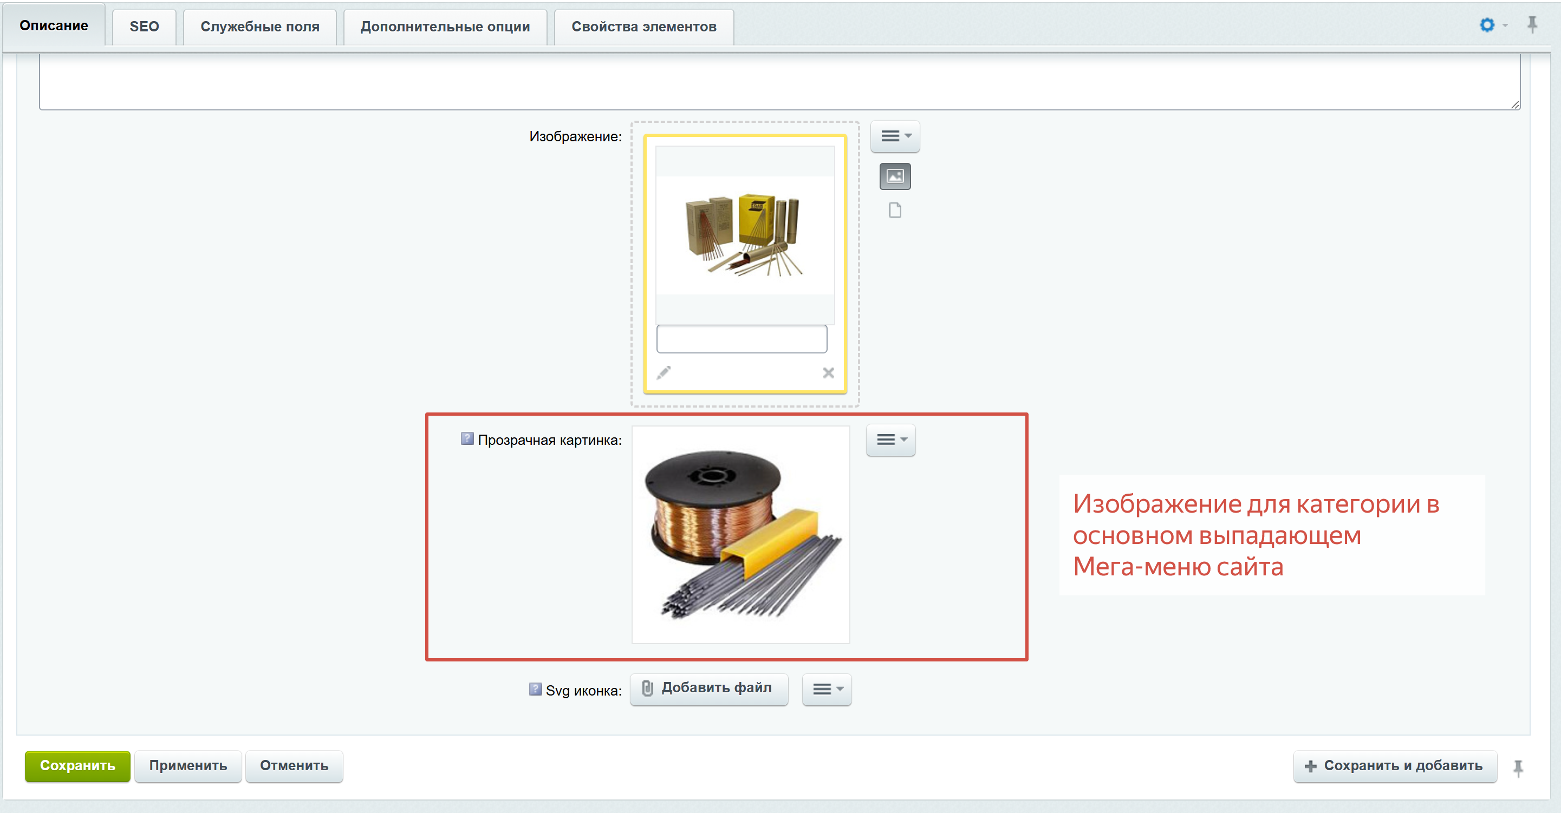
Task: Select the file view mode icon
Action: point(894,210)
